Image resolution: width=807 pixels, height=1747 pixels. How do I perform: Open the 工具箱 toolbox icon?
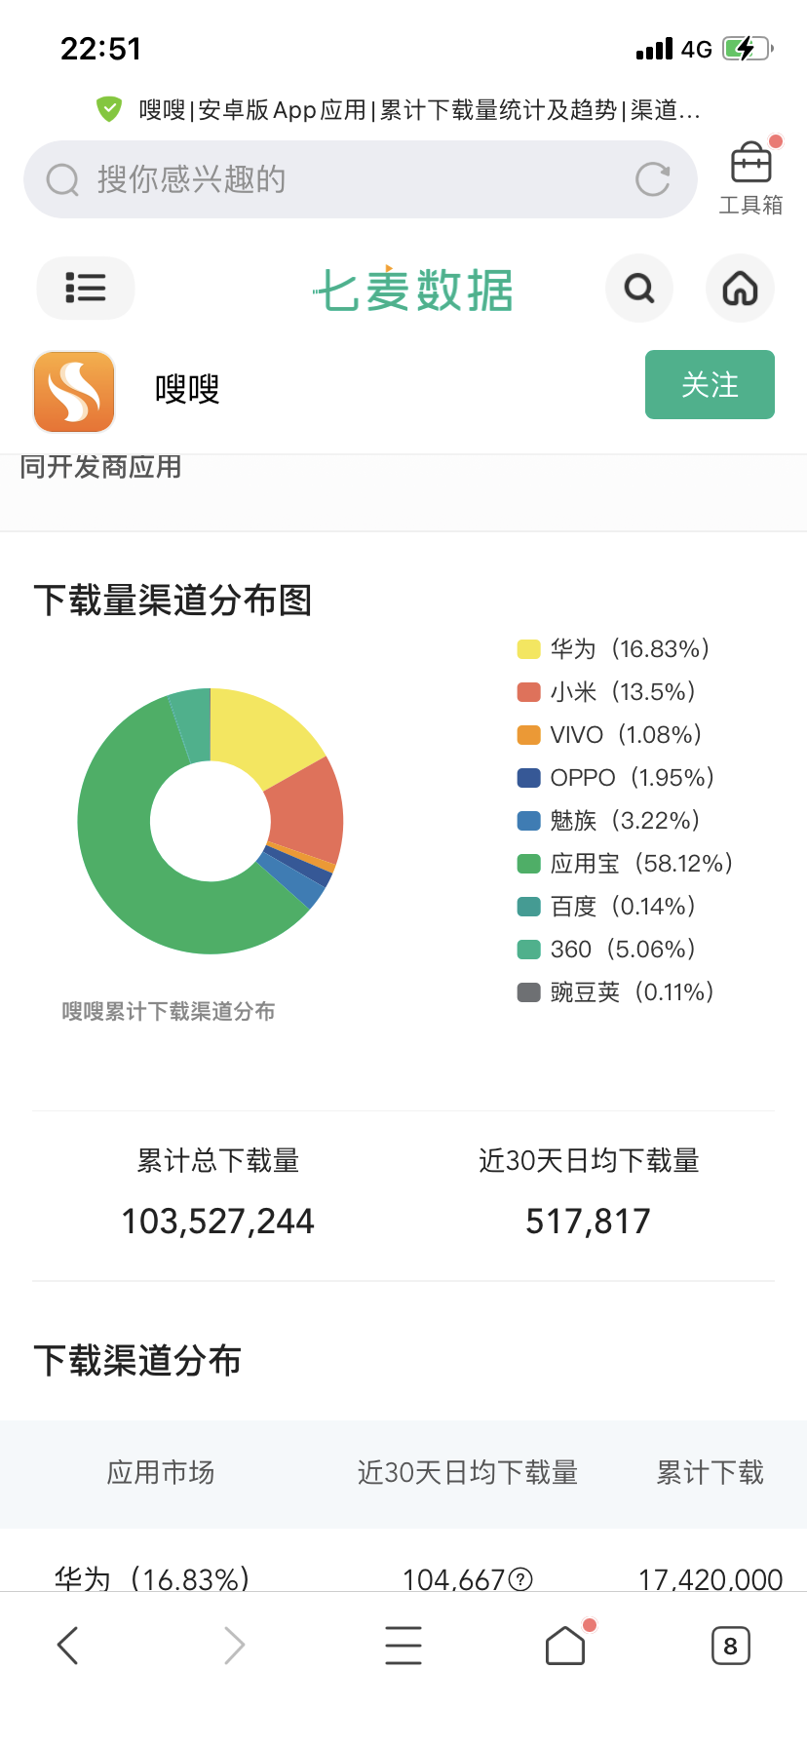750,177
